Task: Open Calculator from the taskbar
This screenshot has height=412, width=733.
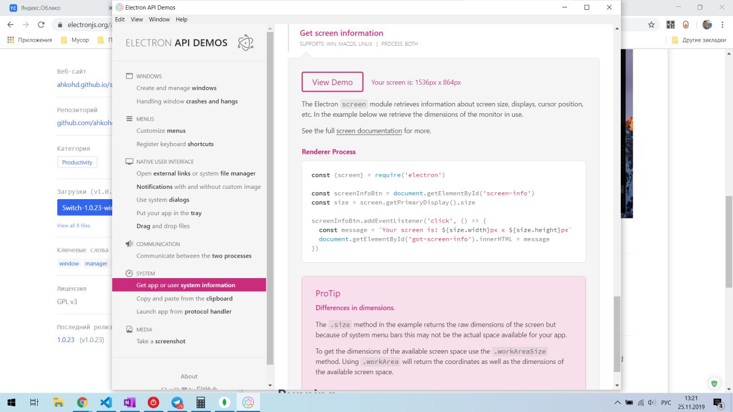Action: (x=200, y=402)
